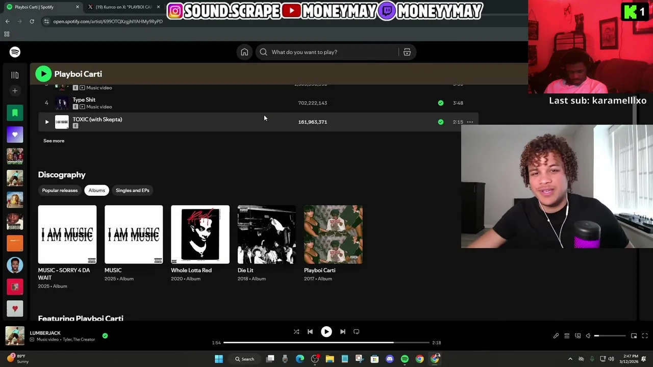
Task: Open Your Episodes bookmark playlist
Action: [x=15, y=113]
